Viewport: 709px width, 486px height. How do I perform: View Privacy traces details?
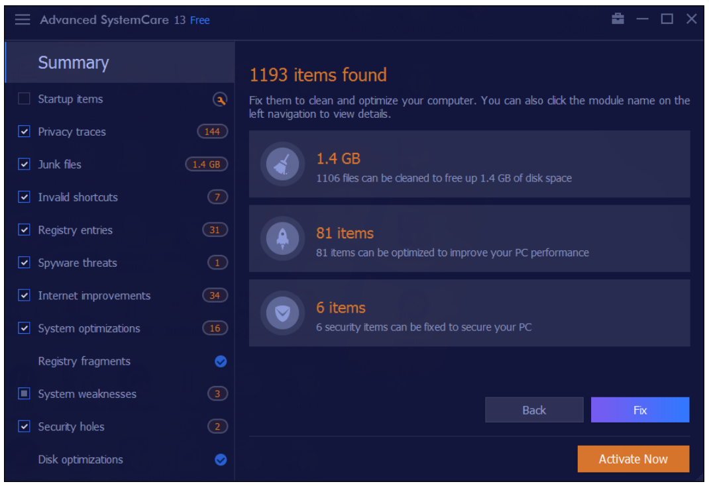pyautogui.click(x=72, y=132)
